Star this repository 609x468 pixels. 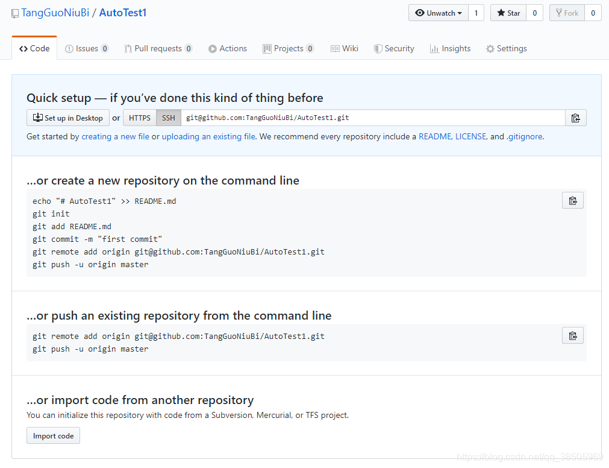click(x=508, y=13)
